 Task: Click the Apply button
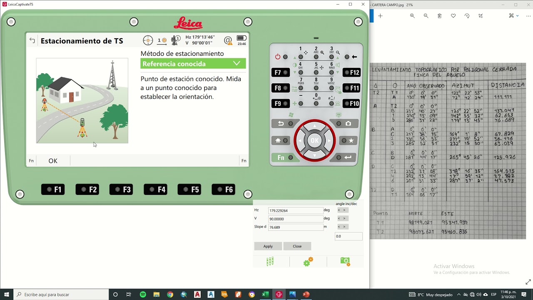click(x=268, y=246)
